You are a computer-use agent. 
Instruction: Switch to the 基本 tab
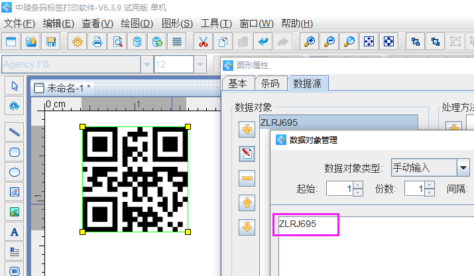tap(238, 83)
